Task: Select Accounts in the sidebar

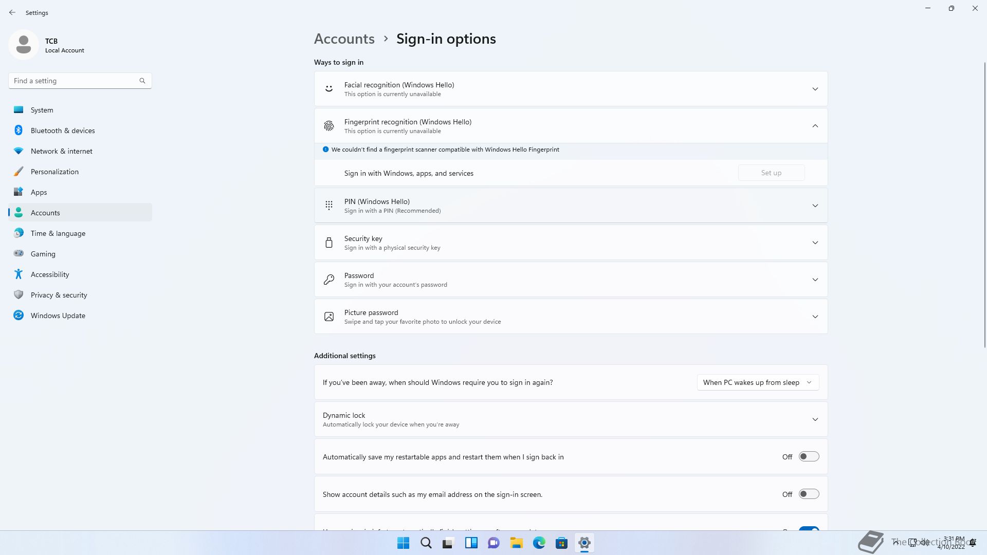Action: coord(80,213)
